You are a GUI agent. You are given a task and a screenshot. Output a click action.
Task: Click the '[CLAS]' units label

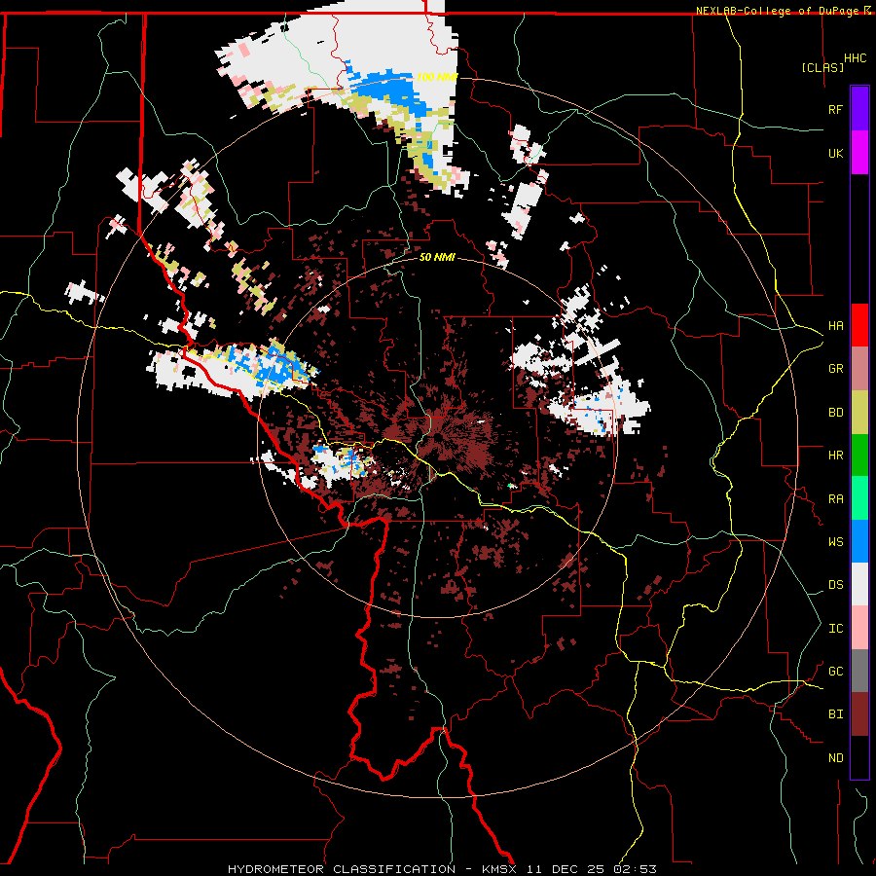click(x=822, y=67)
